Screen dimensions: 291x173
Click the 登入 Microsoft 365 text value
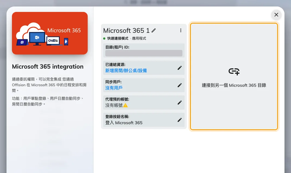coord(124,123)
